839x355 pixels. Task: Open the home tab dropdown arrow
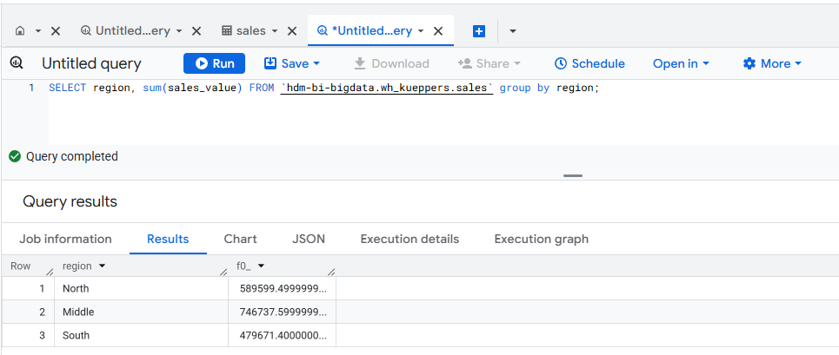[x=38, y=31]
